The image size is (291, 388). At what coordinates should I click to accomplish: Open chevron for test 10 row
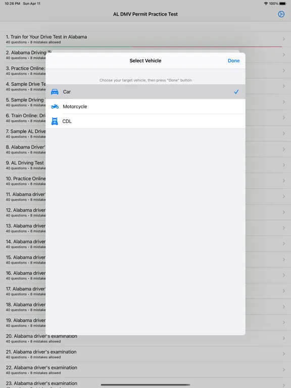pyautogui.click(x=284, y=181)
